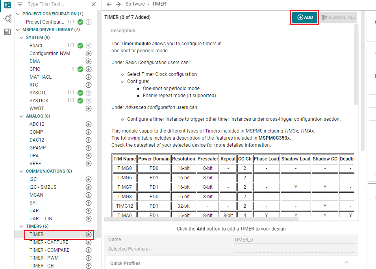Click the horizontal scrollbar under the timer table

[202, 218]
